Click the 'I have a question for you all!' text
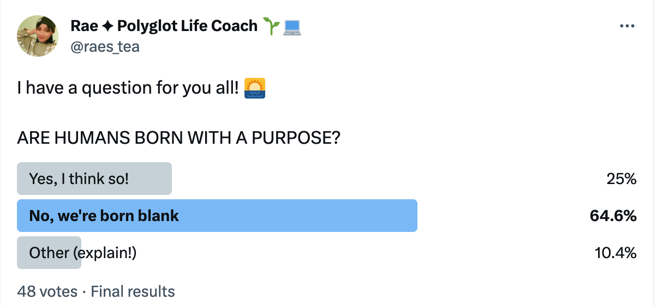The width and height of the screenshot is (657, 306). click(128, 88)
